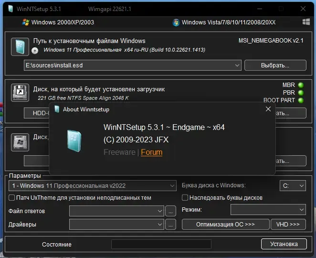
Task: Click the HDD boot drive selection field
Action: (x=36, y=113)
